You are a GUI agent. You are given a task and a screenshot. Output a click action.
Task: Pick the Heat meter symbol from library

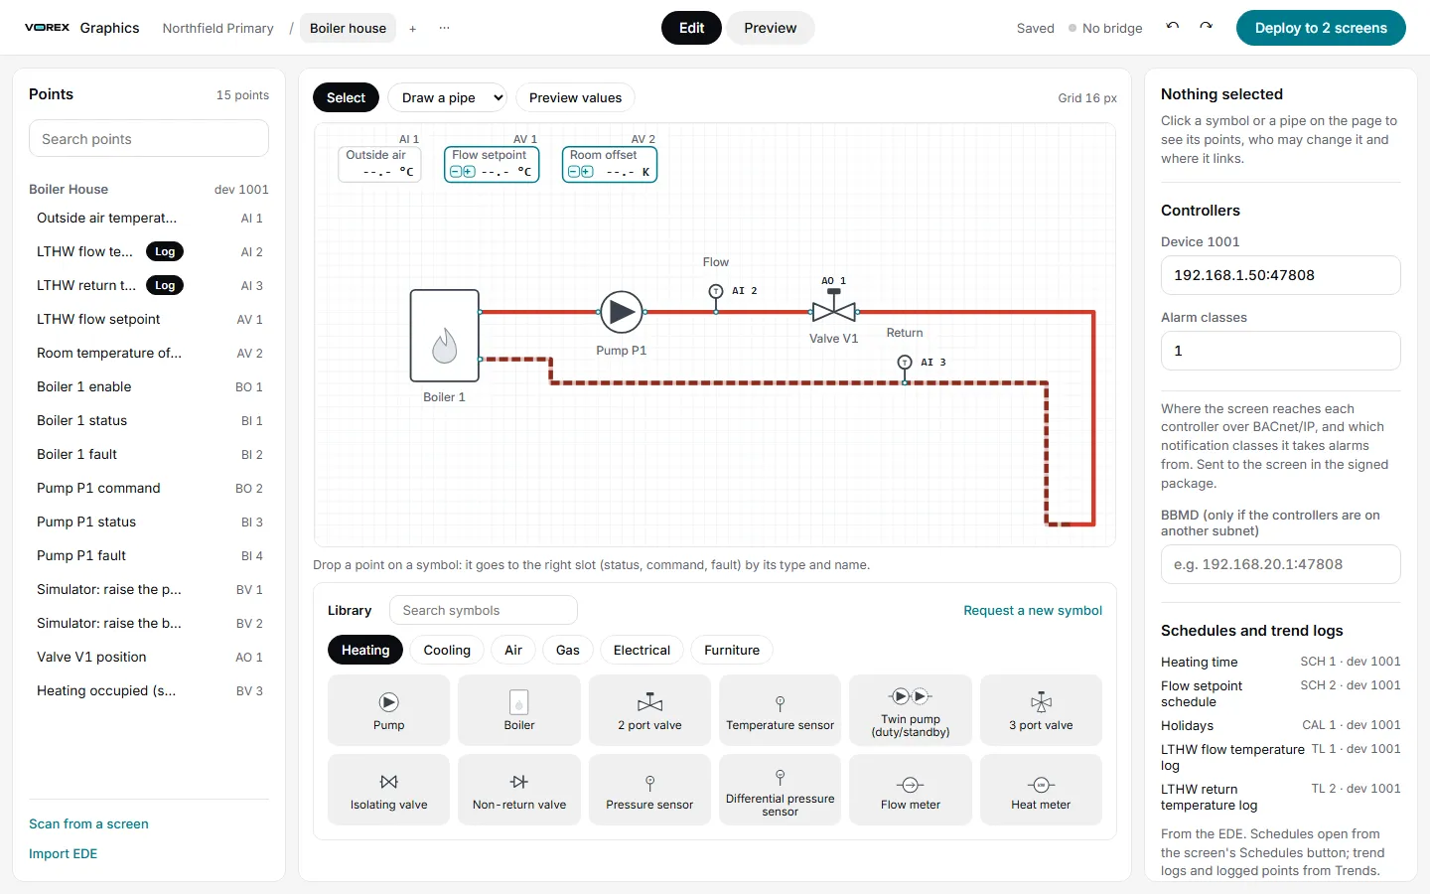[x=1041, y=790]
